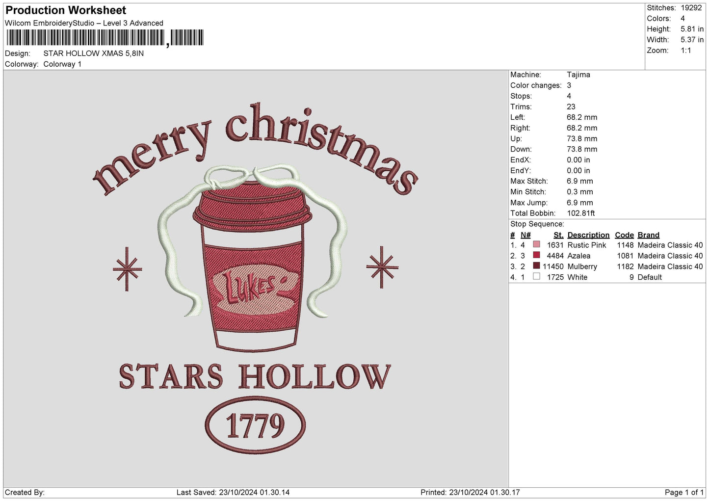Click thread code 1081
709x501 pixels.
(625, 256)
